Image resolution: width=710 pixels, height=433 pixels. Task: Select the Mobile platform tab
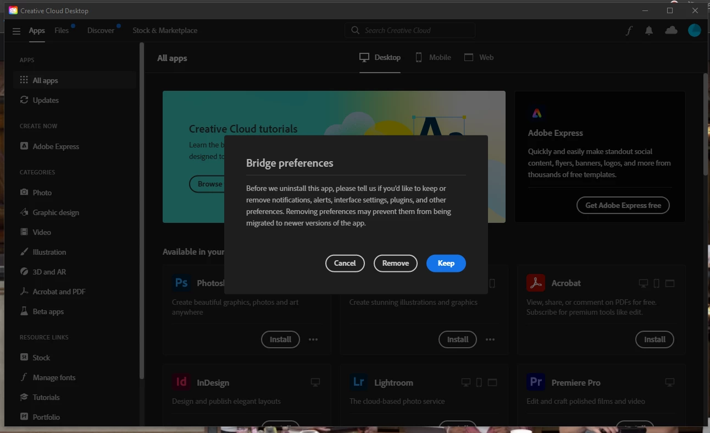click(433, 57)
